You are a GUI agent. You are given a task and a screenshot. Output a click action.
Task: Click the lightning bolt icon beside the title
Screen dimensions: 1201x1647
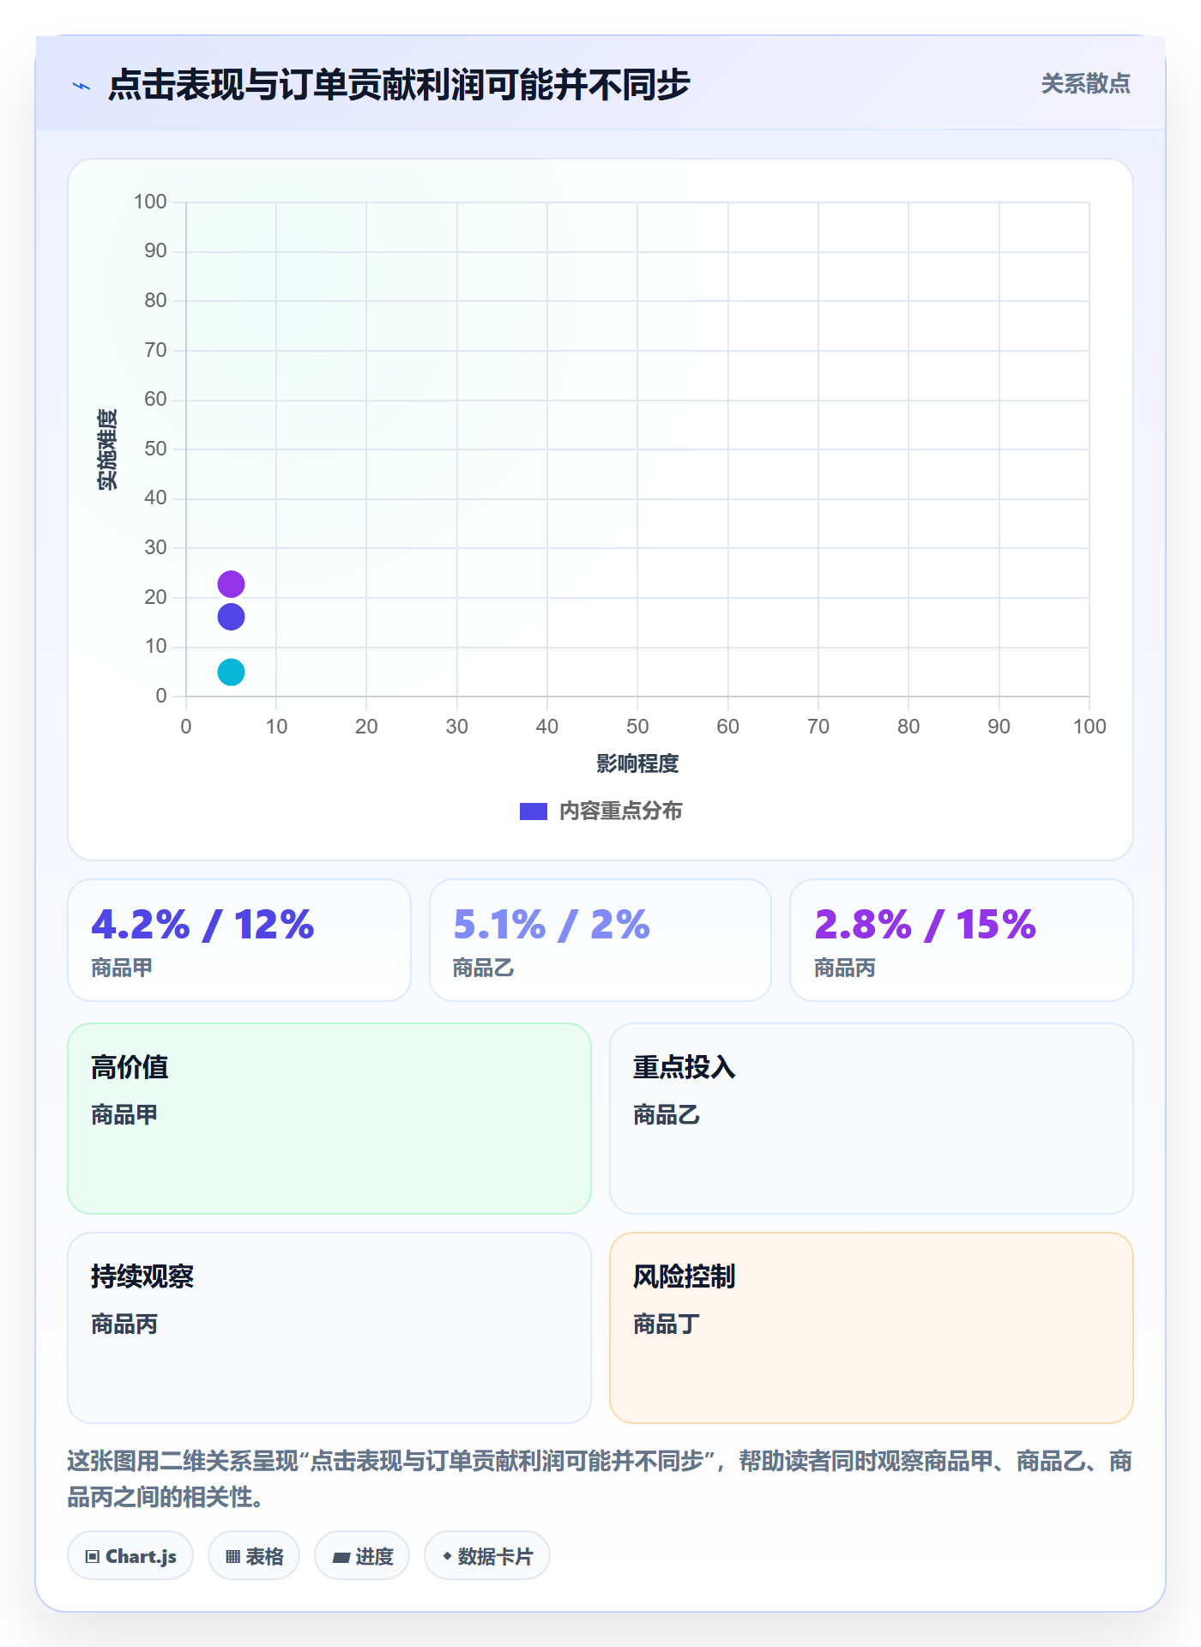pyautogui.click(x=81, y=86)
